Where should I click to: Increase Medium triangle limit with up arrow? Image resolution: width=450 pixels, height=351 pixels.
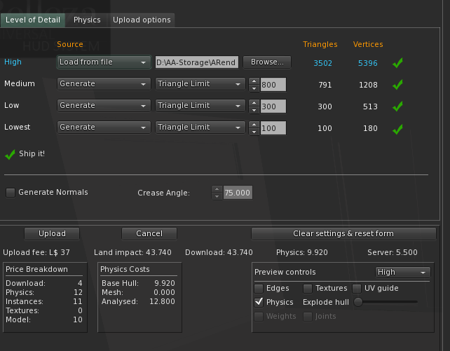(x=254, y=81)
